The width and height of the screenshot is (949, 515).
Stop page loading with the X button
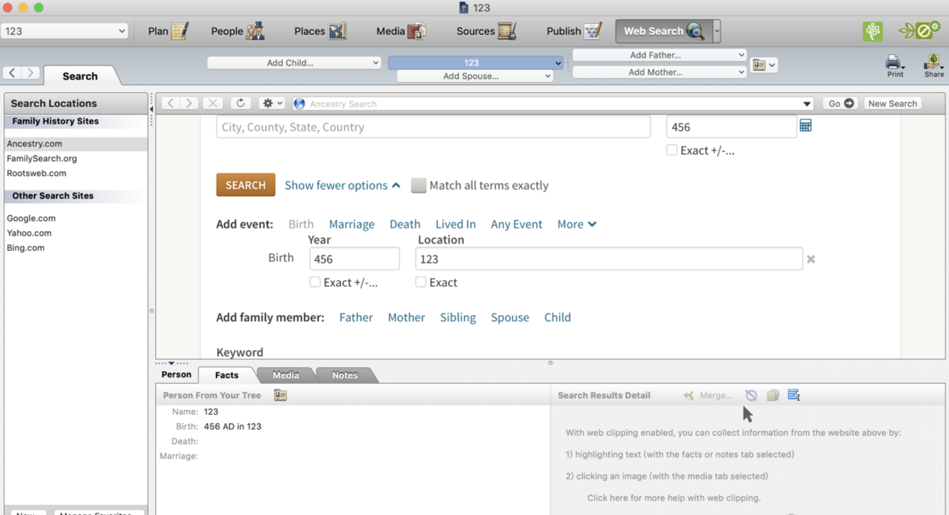212,104
